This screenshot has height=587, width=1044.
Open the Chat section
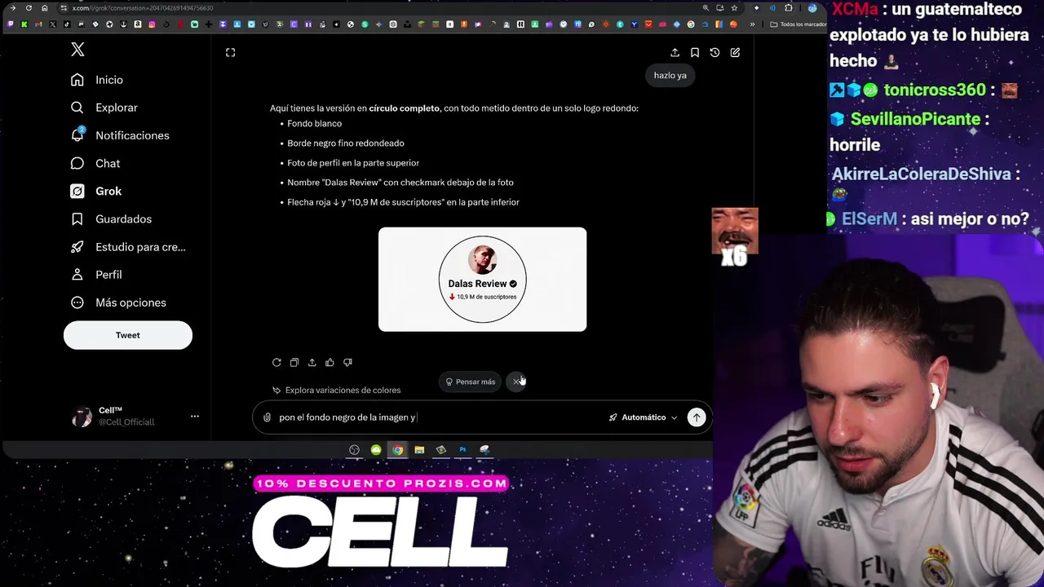(95, 163)
